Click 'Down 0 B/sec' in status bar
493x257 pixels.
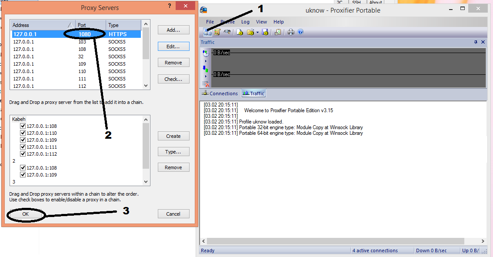pyautogui.click(x=431, y=250)
